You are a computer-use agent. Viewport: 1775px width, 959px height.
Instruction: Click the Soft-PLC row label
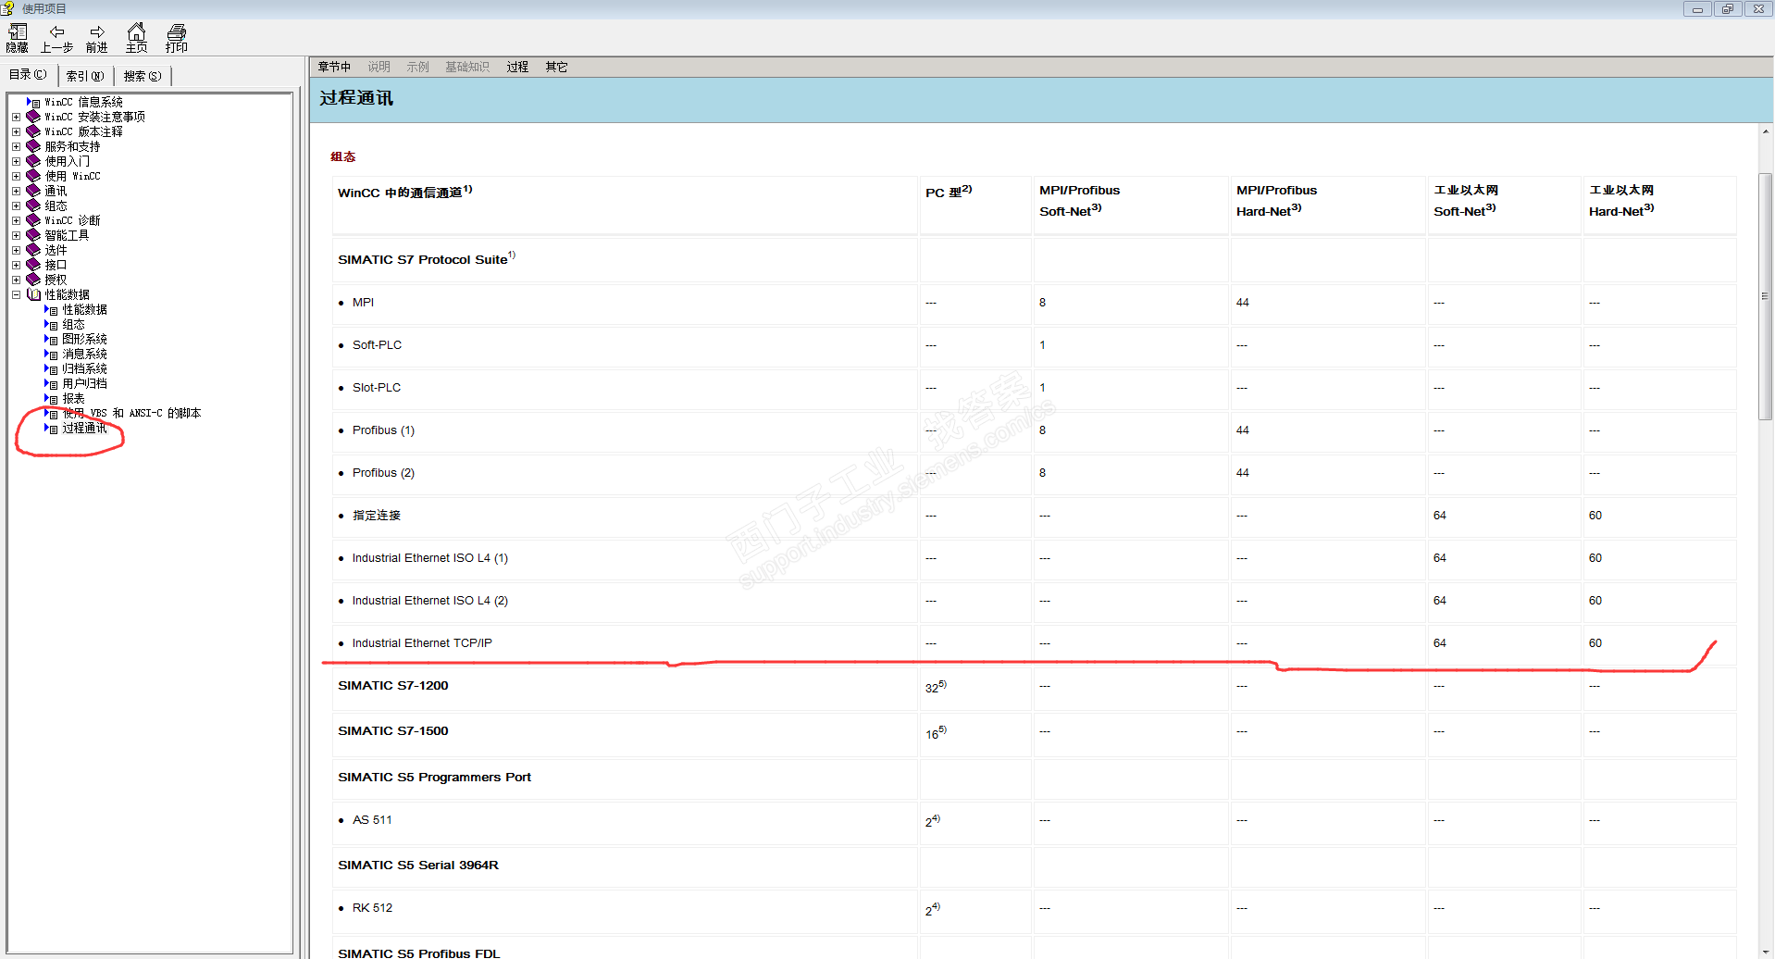coord(377,345)
